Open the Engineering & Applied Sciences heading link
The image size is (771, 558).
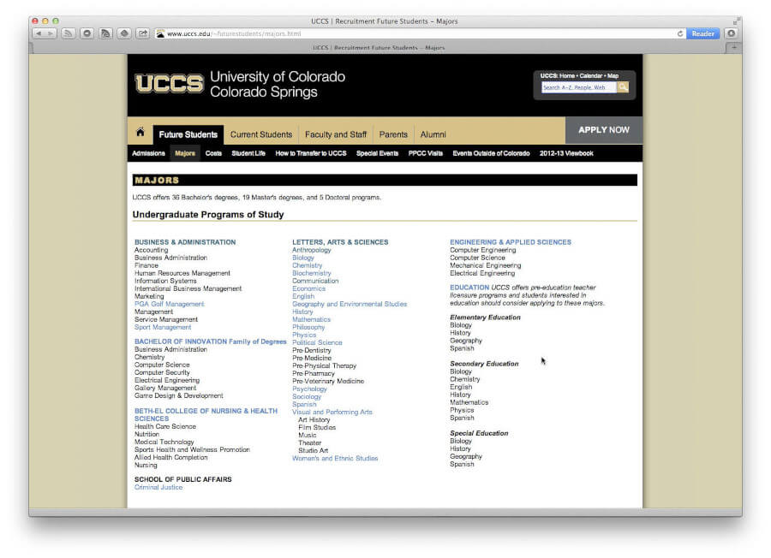pyautogui.click(x=511, y=242)
